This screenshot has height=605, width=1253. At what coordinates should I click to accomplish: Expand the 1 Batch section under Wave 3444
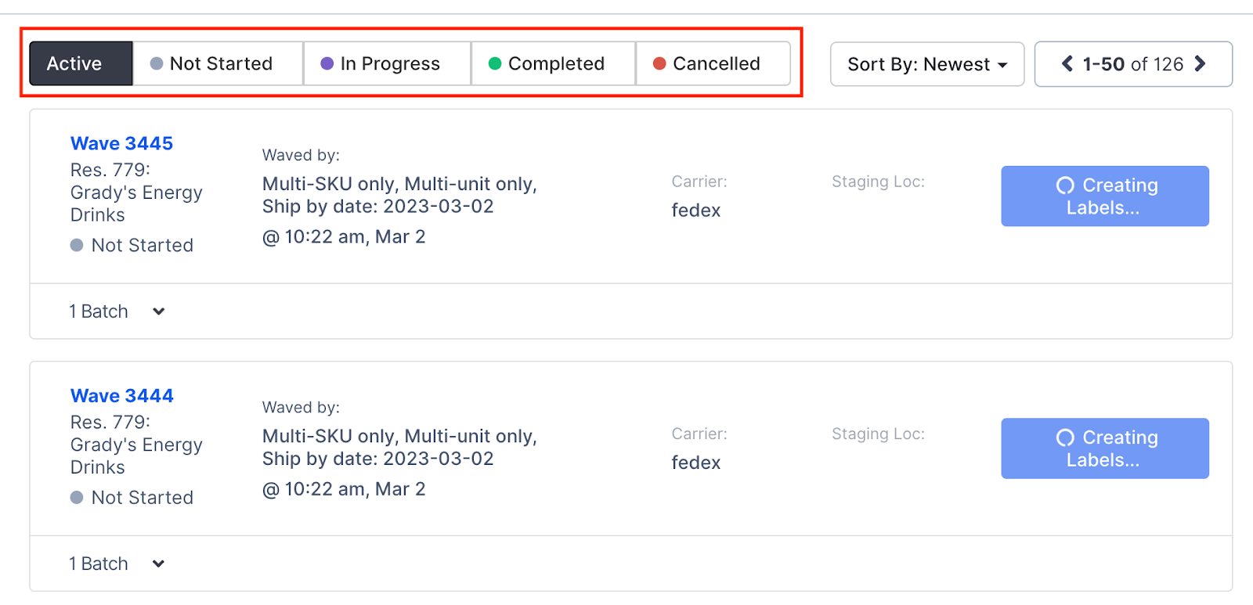[117, 563]
